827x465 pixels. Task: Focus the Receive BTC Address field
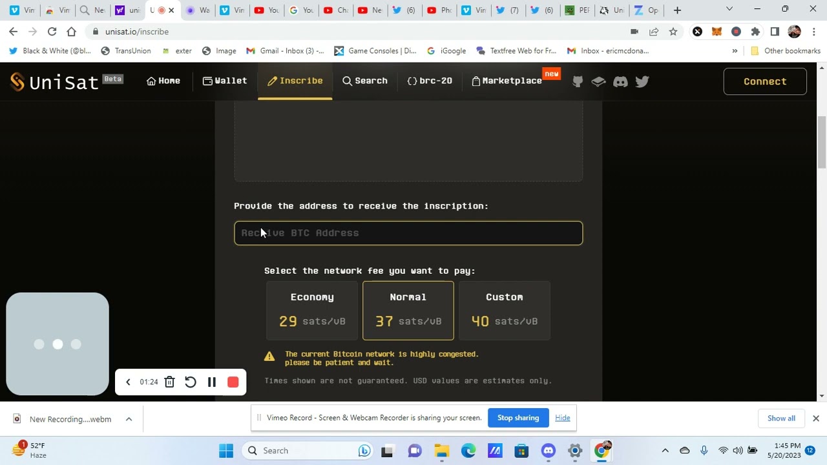point(408,233)
